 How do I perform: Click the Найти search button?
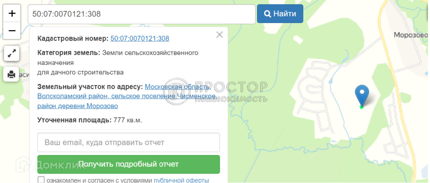(x=280, y=14)
